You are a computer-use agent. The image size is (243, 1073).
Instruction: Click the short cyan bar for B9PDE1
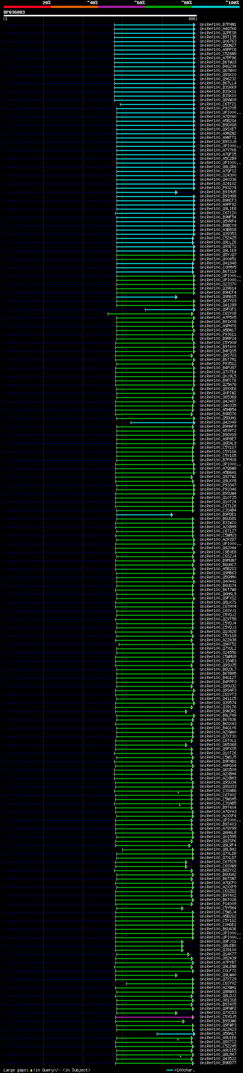(145, 515)
